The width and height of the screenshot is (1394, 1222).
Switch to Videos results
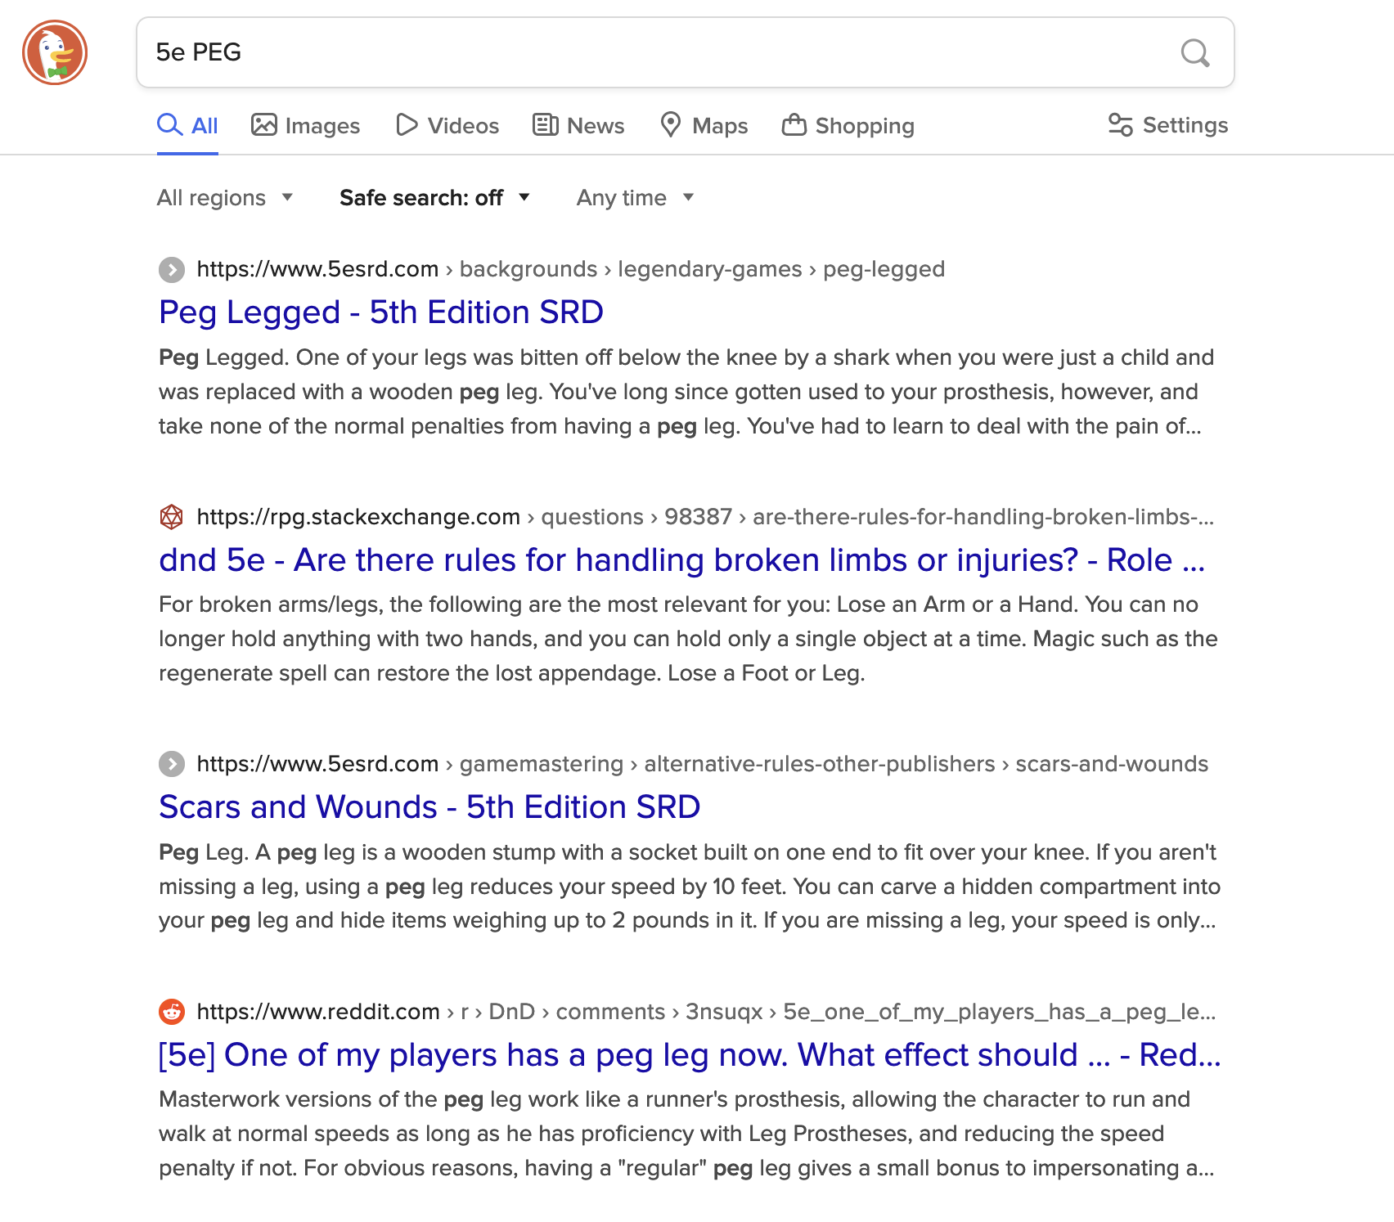pos(447,125)
